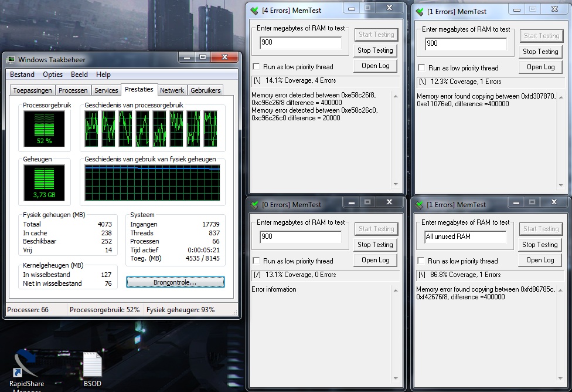
Task: Open Log in [4 Errors] MemTest
Action: point(375,66)
